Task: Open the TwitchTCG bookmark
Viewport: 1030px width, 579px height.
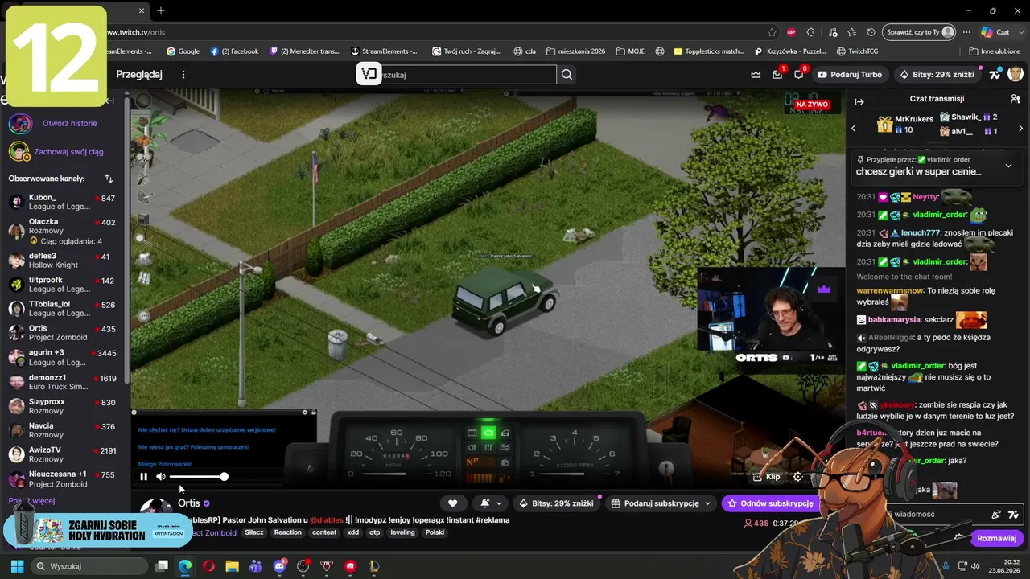Action: click(x=857, y=51)
